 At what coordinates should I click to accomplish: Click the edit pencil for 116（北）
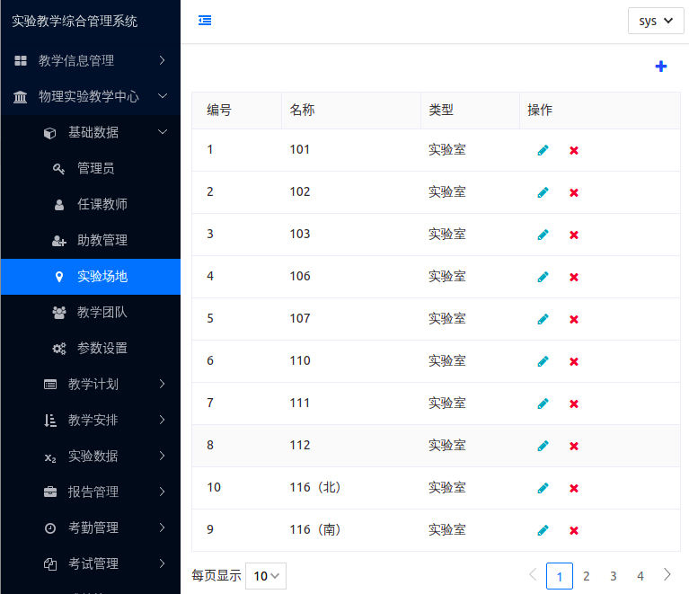(543, 488)
